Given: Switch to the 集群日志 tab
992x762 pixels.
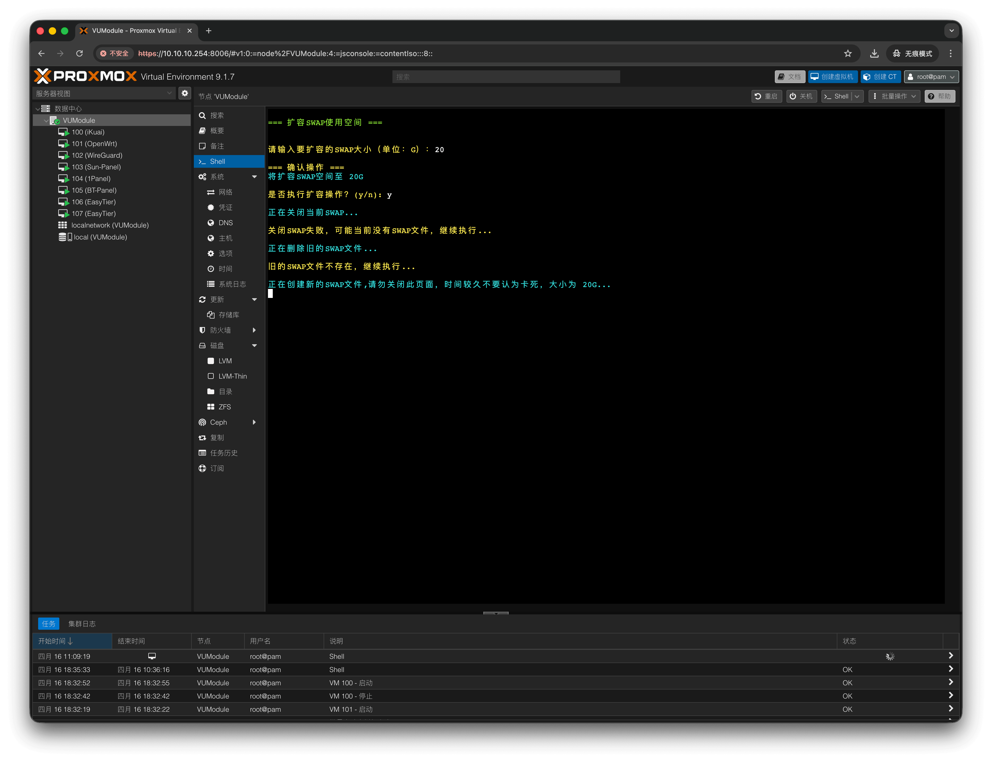Looking at the screenshot, I should [82, 624].
